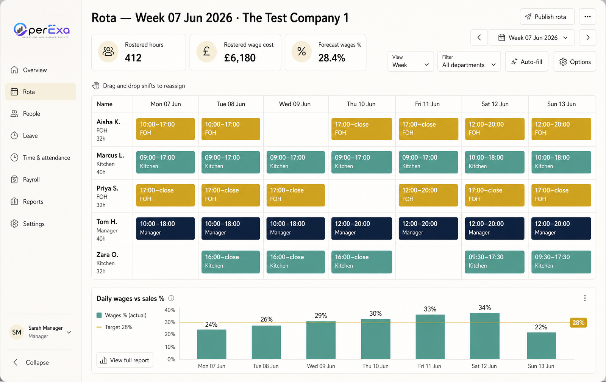Click the Collapse sidebar arrow icon

[16, 362]
